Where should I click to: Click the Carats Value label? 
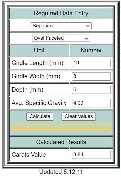[x=29, y=155]
